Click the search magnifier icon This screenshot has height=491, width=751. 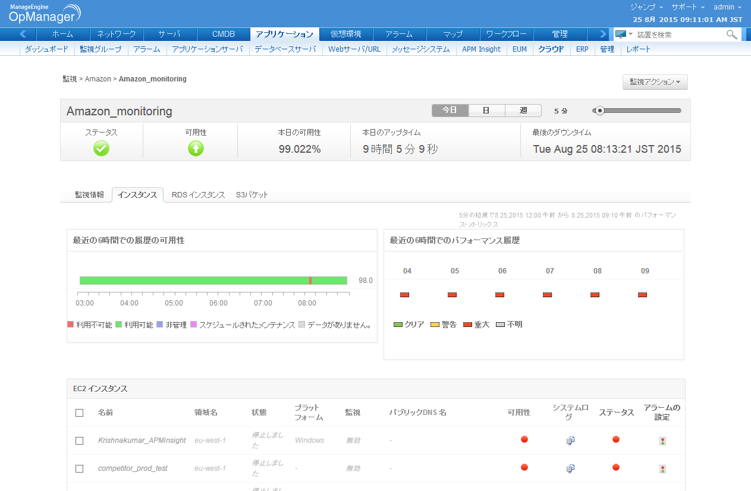[x=731, y=34]
